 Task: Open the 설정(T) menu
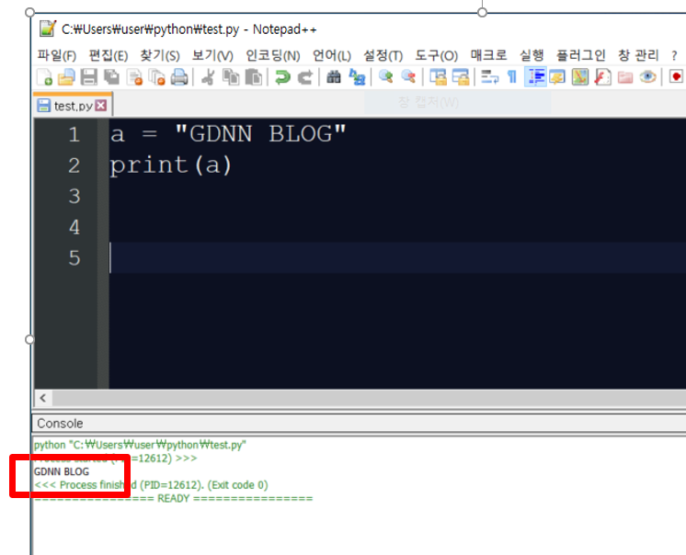(x=383, y=55)
